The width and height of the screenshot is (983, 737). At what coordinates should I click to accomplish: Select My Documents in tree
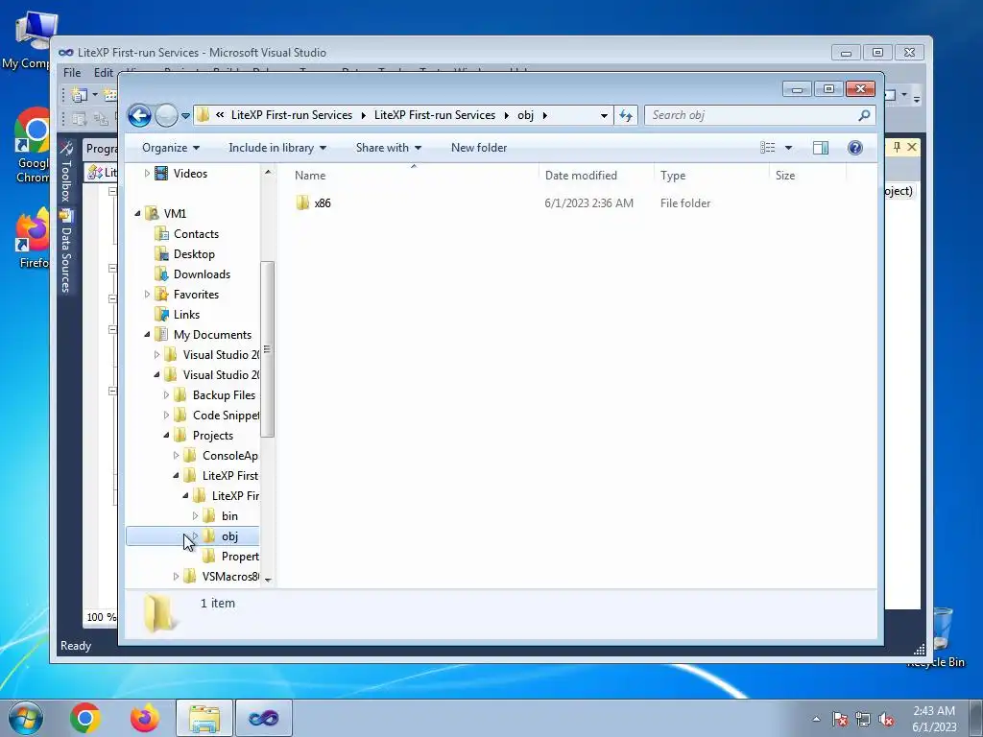click(x=212, y=335)
